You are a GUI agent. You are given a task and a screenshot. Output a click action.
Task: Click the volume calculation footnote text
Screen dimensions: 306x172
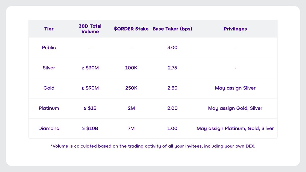[x=153, y=146]
